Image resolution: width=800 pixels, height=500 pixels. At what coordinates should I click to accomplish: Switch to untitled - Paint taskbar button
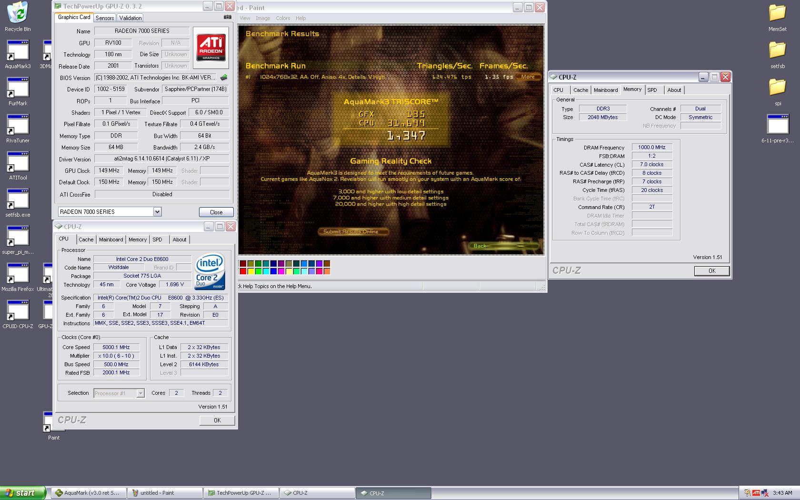[165, 493]
